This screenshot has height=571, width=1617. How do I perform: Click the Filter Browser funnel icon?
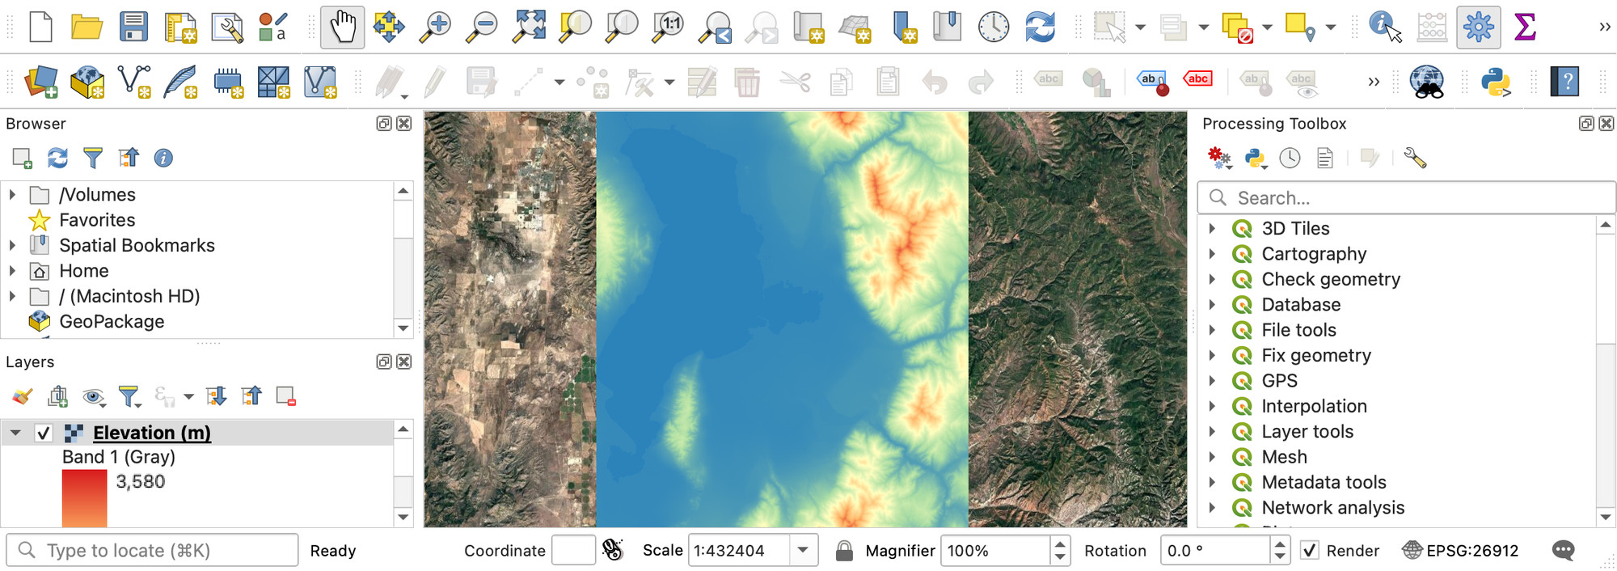point(93,158)
